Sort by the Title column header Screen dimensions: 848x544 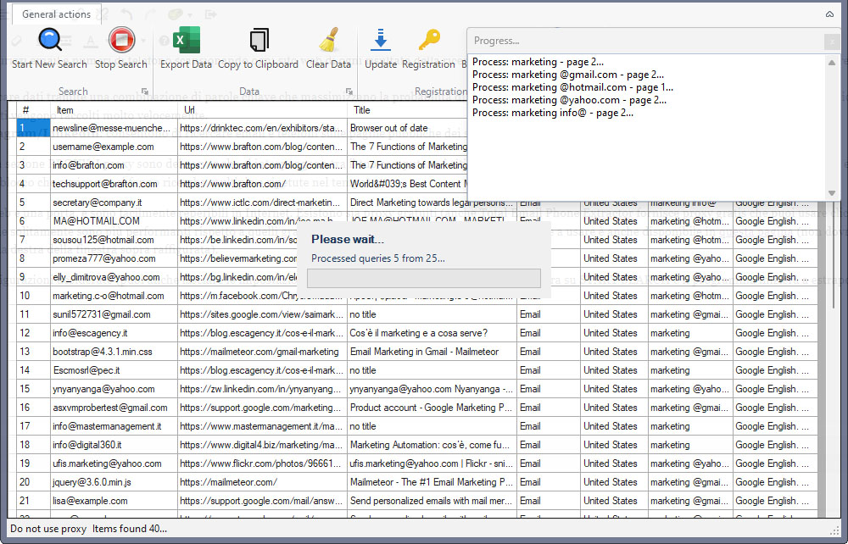407,110
